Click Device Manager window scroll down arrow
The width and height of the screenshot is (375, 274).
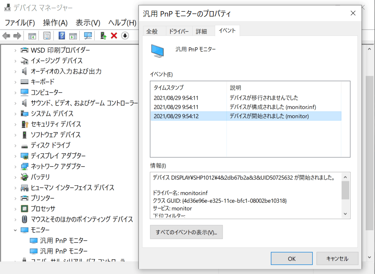[x=369, y=257]
